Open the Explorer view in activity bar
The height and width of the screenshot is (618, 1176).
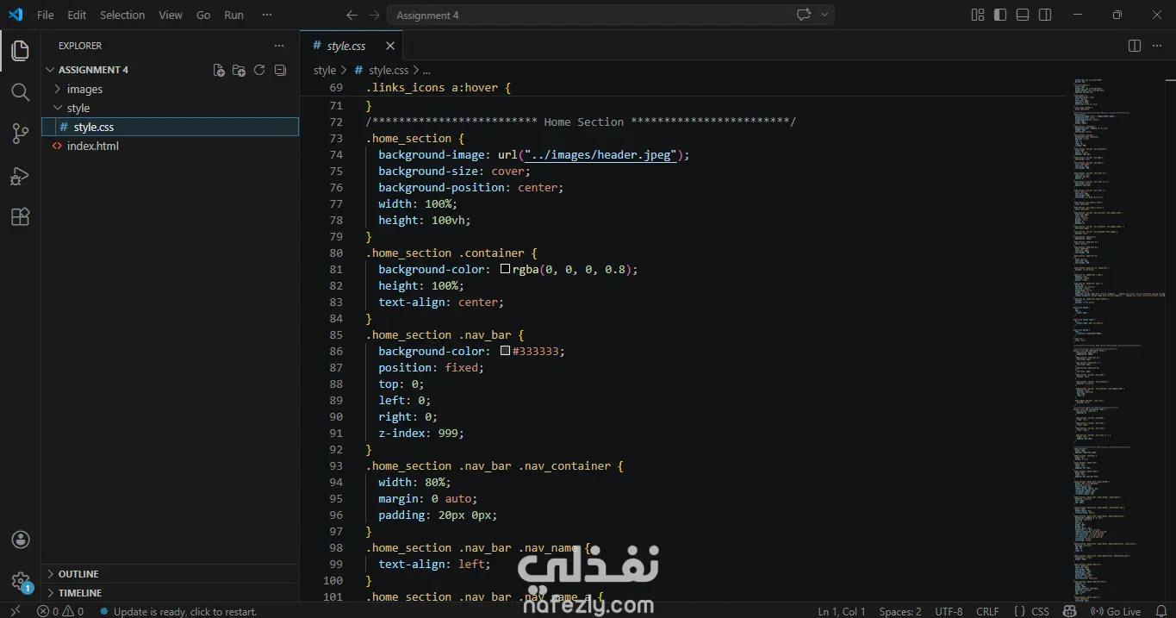click(x=20, y=51)
